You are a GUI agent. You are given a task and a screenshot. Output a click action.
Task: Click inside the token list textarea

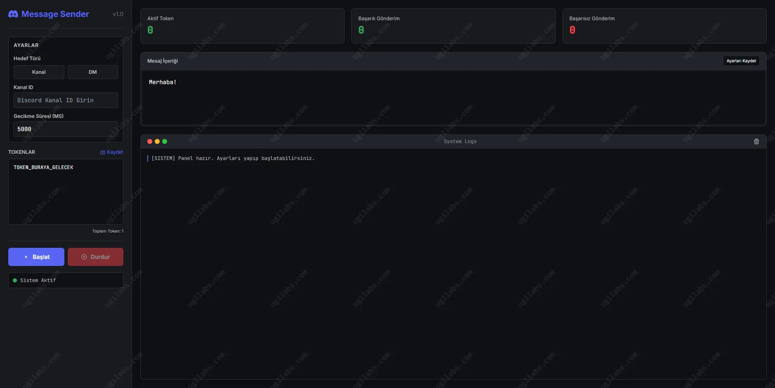[66, 192]
